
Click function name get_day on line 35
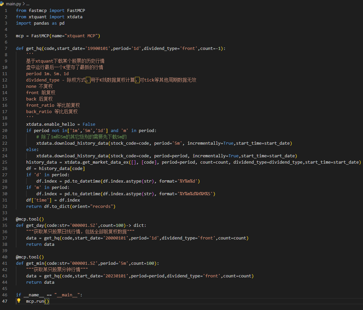point(35,226)
